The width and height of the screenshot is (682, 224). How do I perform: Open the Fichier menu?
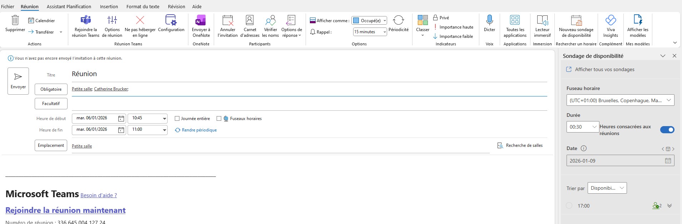pos(8,6)
